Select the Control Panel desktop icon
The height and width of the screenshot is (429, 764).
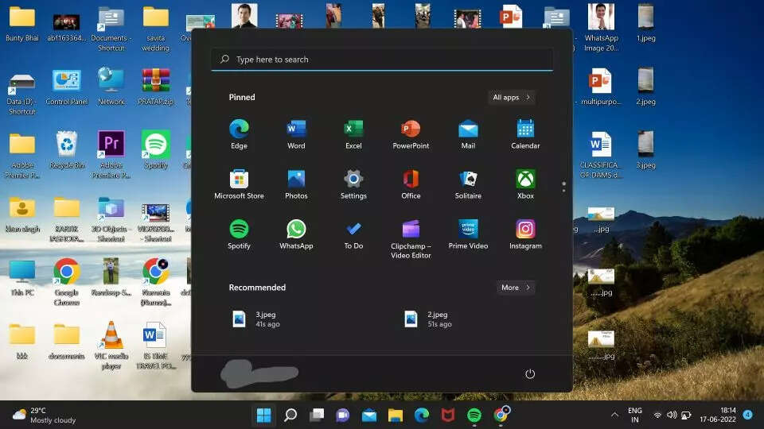tap(67, 87)
